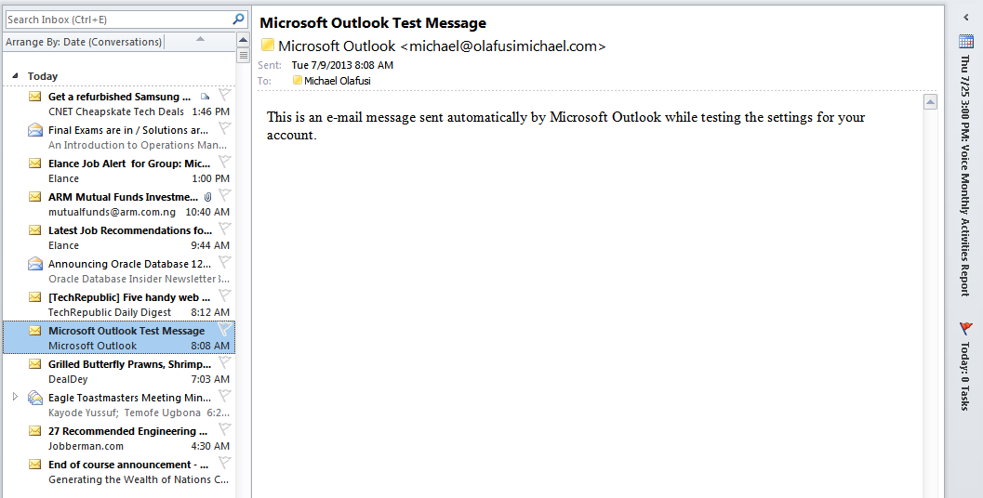Image resolution: width=983 pixels, height=498 pixels.
Task: Click the red task flag icon in To-Do Bar
Action: pos(965,328)
